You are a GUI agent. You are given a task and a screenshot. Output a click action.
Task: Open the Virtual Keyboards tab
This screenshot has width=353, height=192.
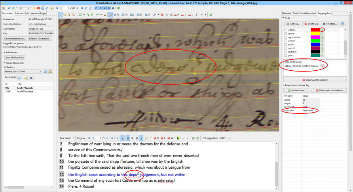308,13
